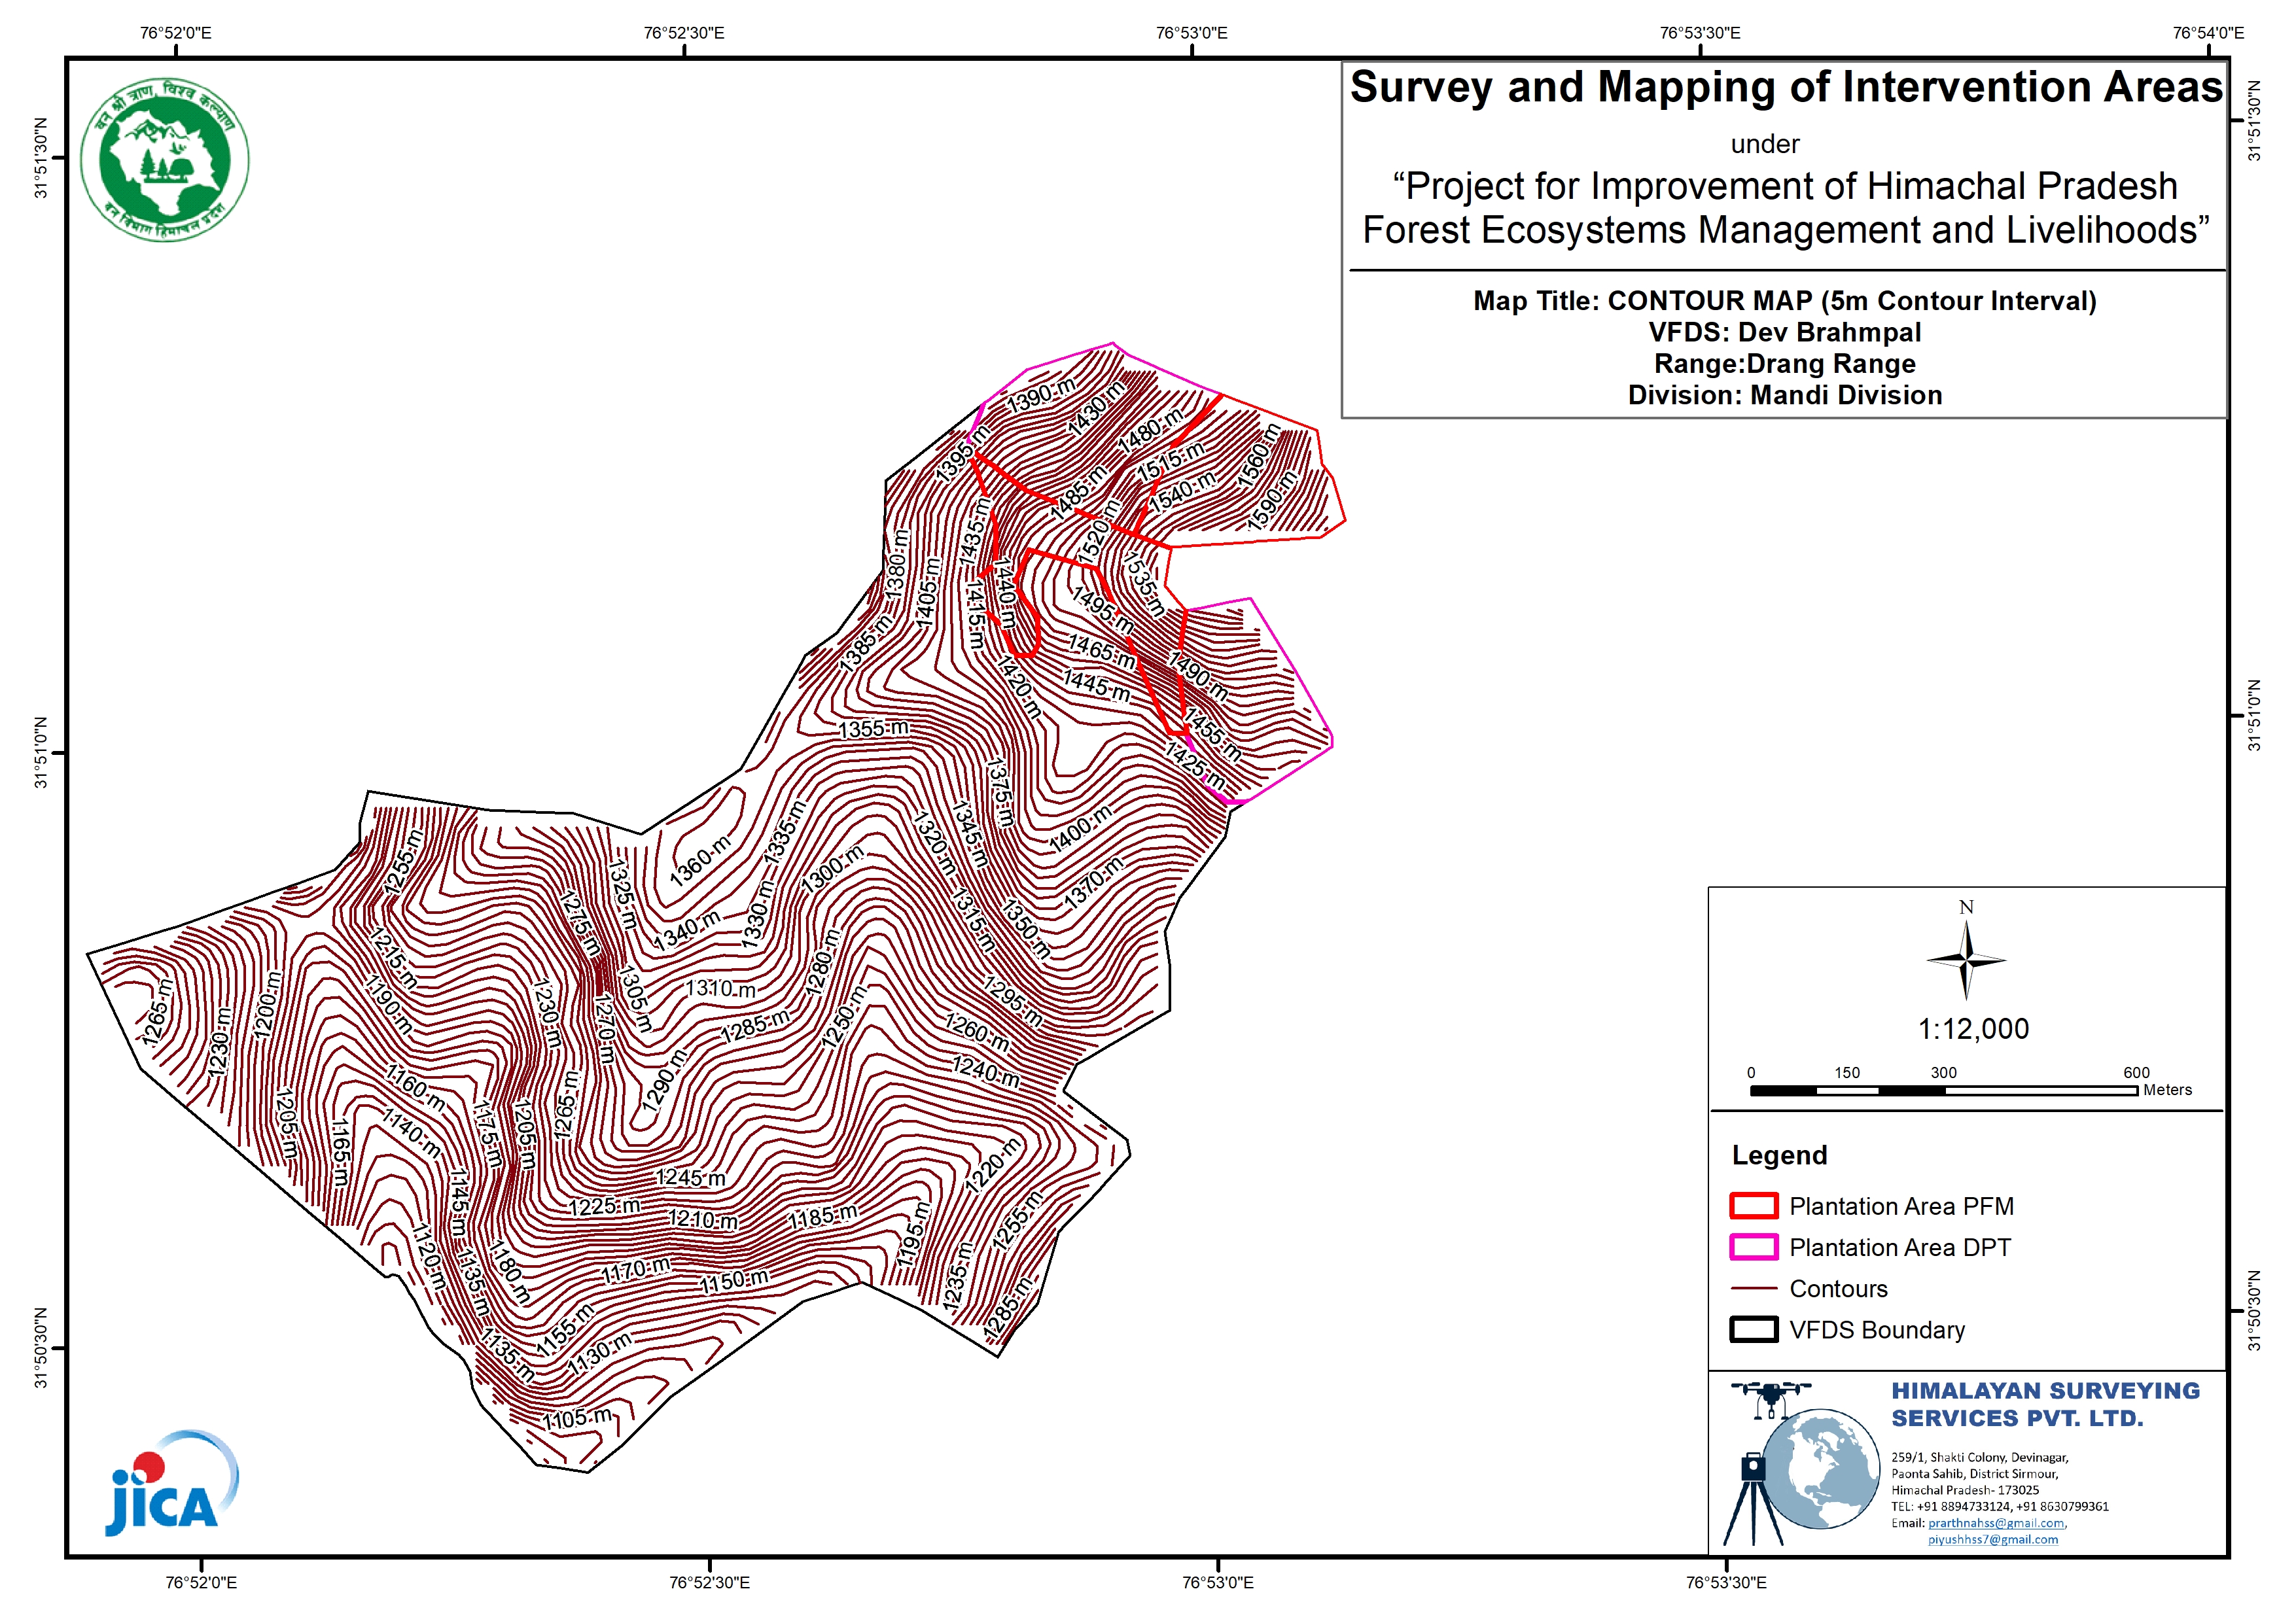Image resolution: width=2296 pixels, height=1623 pixels.
Task: Click the 1245 m contour label
Action: pos(691,1178)
